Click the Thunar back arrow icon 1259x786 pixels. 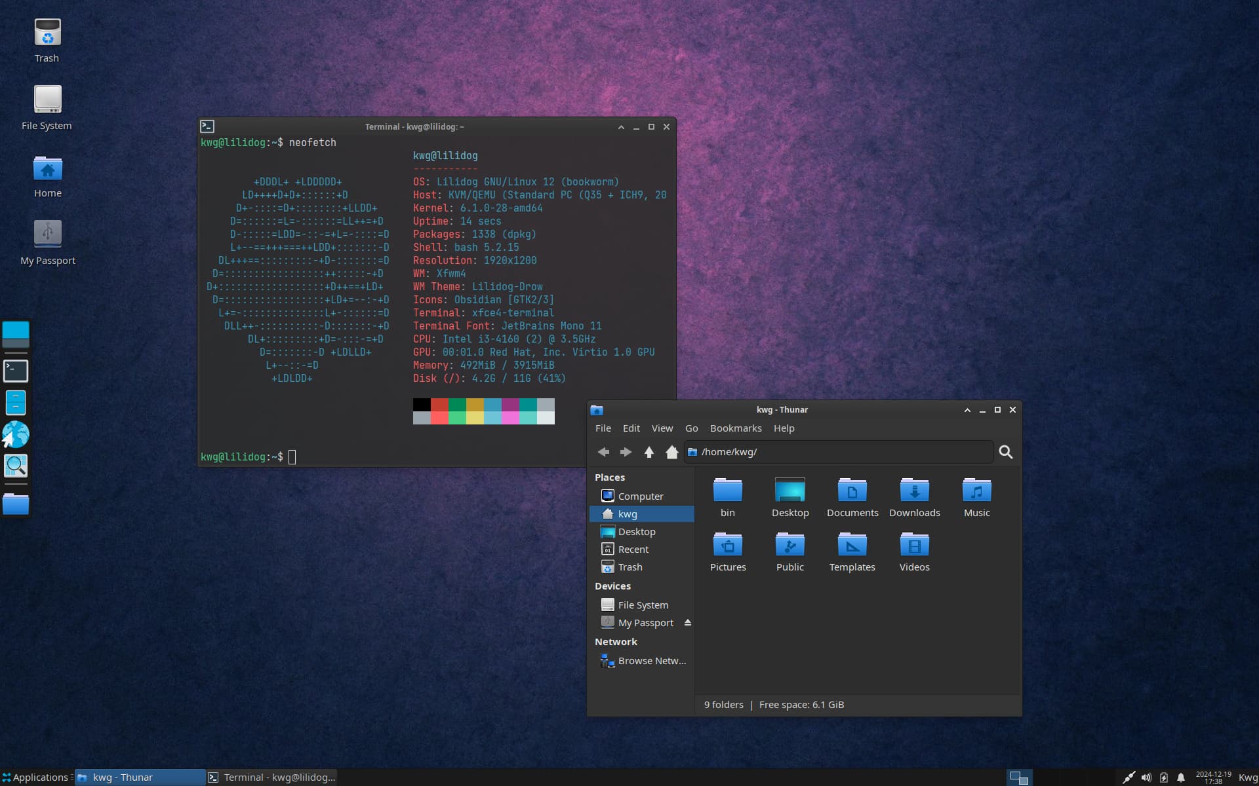[x=603, y=452]
